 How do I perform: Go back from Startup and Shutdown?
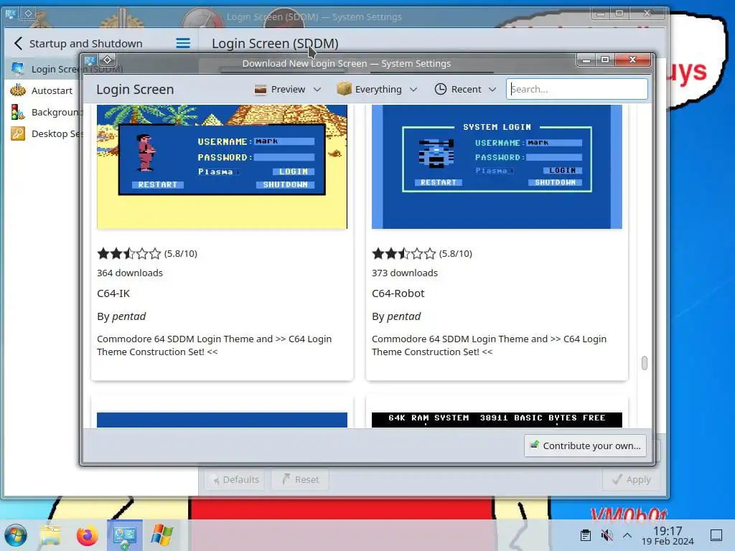(18, 44)
